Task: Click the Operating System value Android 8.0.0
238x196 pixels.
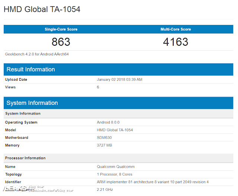Action: pos(108,122)
